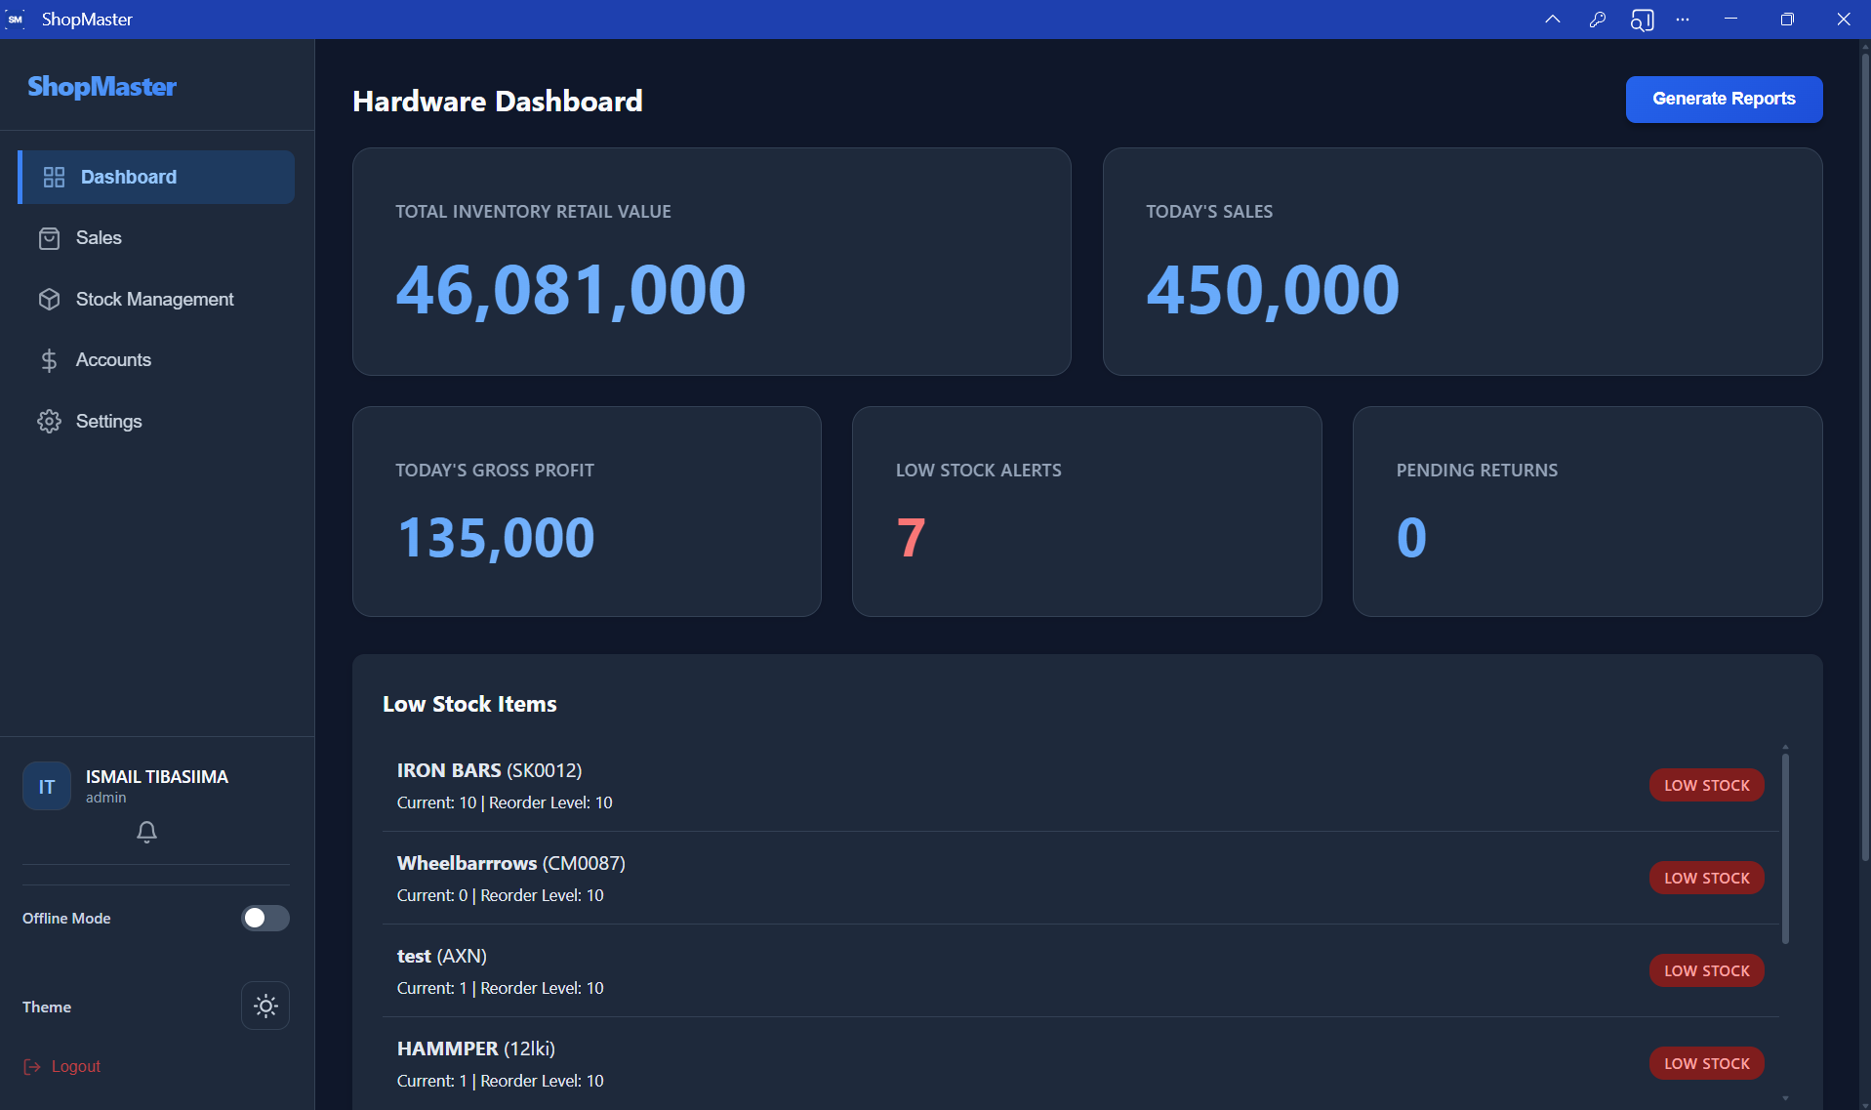Click the Accounts dollar sign icon
1871x1110 pixels.
(50, 360)
